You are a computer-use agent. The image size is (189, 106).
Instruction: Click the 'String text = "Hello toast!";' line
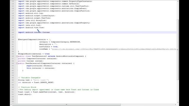click(33, 80)
